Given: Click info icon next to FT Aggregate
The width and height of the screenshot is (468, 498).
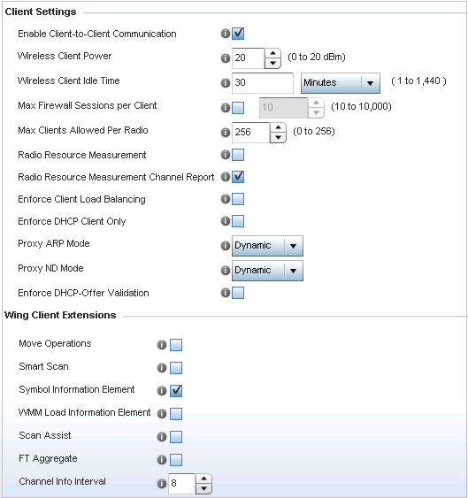Looking at the screenshot, I should [162, 460].
